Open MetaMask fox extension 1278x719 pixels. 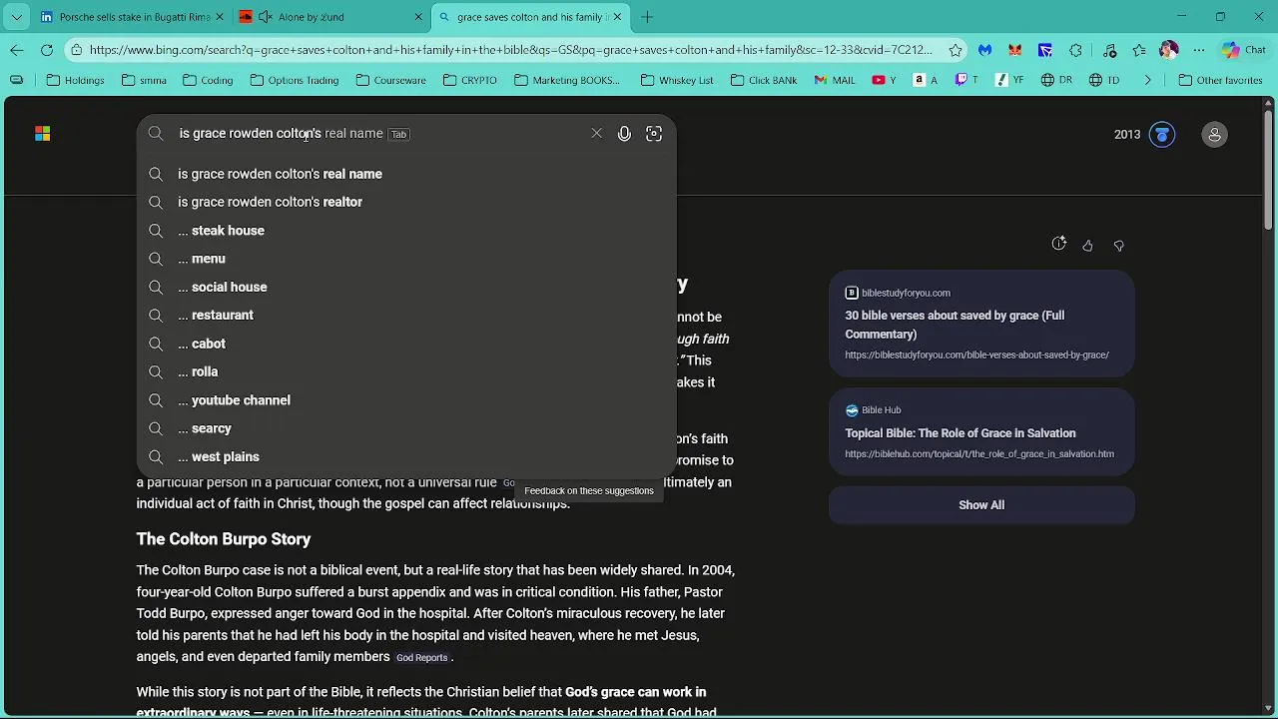point(1015,50)
